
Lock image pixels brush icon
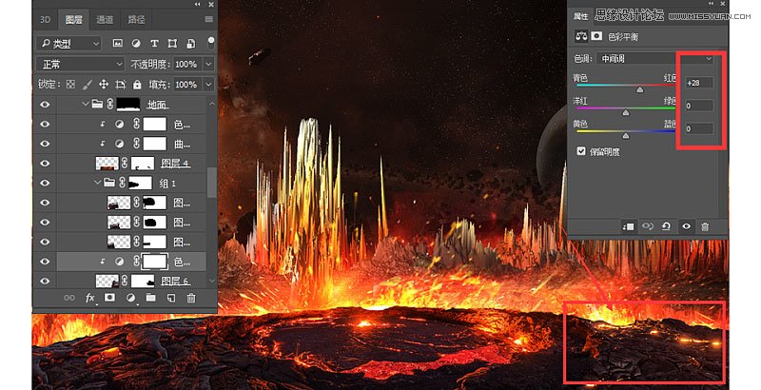88,85
